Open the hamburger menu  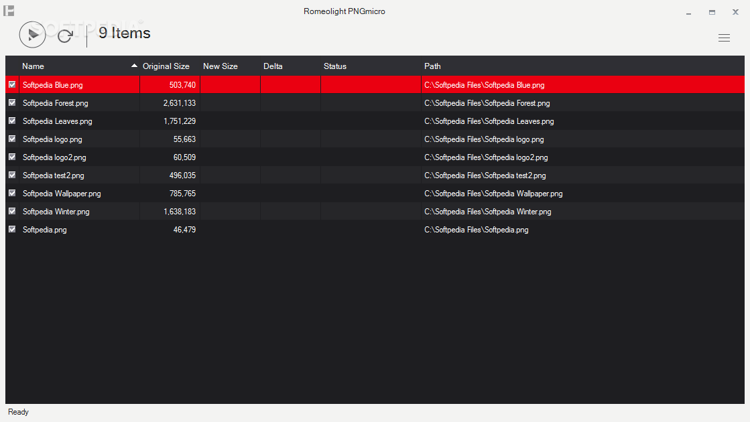pyautogui.click(x=724, y=38)
